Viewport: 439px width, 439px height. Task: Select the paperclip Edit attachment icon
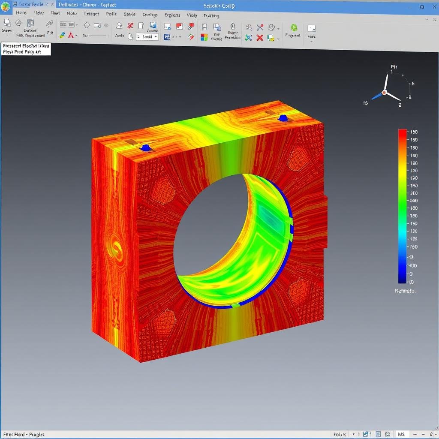[49, 24]
